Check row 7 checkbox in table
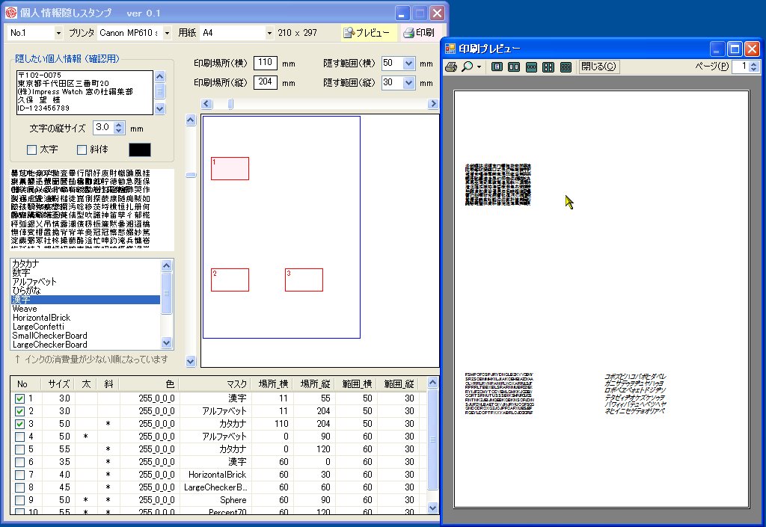This screenshot has width=766, height=527. pyautogui.click(x=19, y=475)
